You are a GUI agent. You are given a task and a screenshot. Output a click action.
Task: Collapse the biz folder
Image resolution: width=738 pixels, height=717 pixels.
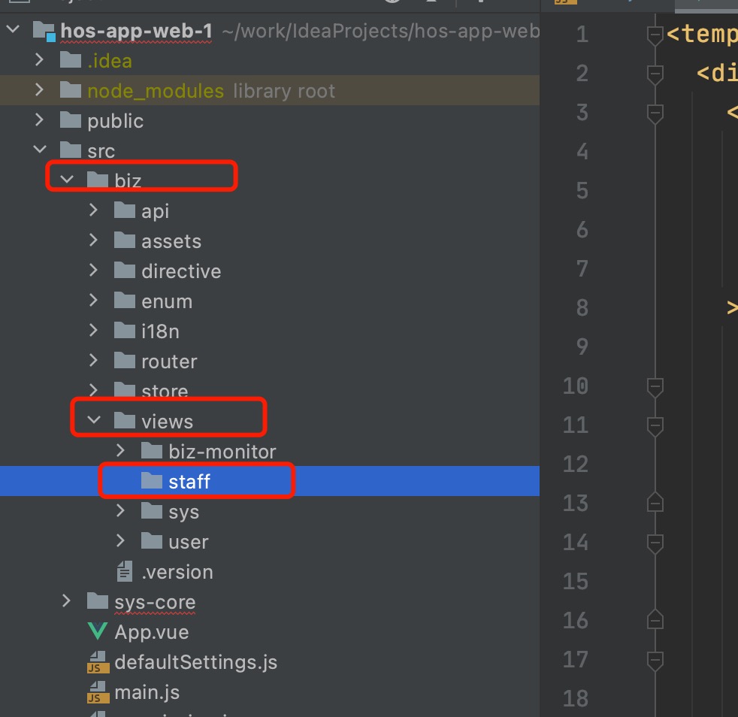point(67,180)
